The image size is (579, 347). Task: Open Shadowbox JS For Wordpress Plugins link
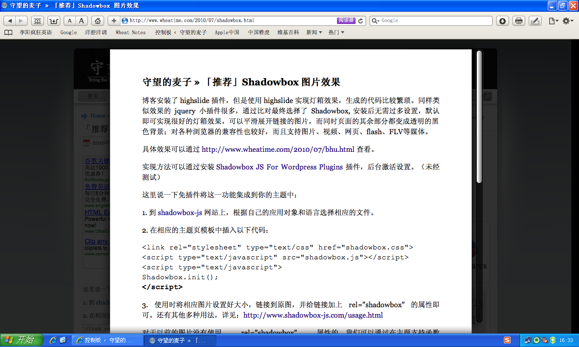click(x=280, y=167)
